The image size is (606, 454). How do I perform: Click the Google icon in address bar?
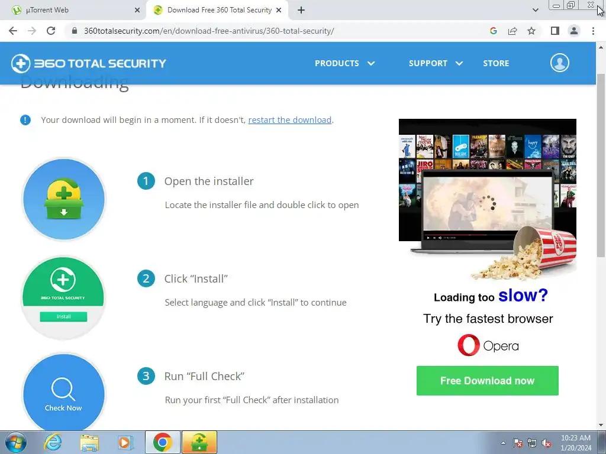click(x=493, y=31)
